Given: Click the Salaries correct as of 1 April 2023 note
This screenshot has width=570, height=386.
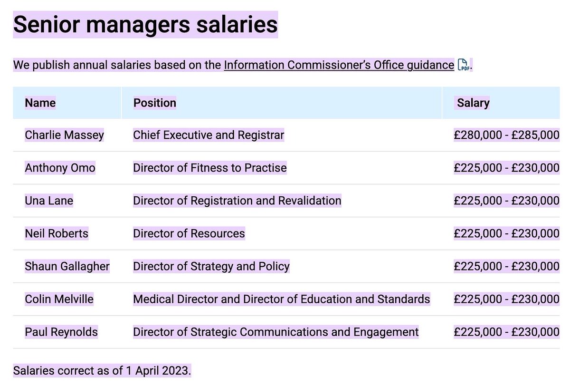Looking at the screenshot, I should (102, 370).
